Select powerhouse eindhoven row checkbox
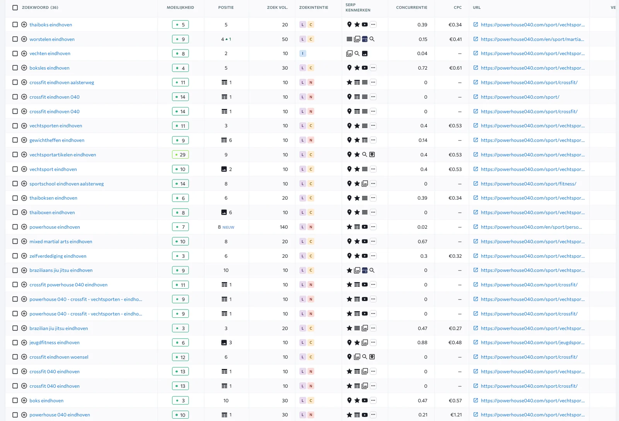The width and height of the screenshot is (619, 421). (15, 227)
